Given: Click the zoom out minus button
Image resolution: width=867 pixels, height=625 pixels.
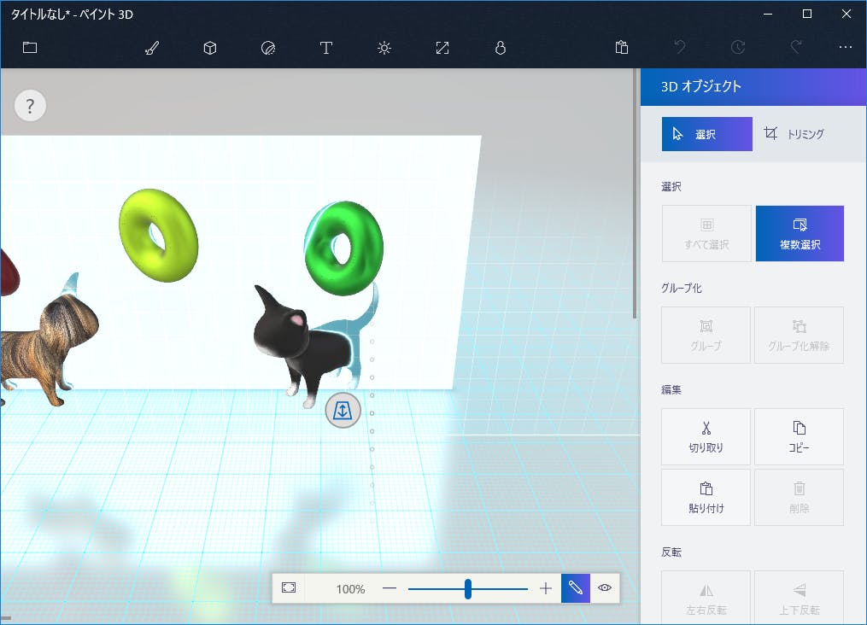Looking at the screenshot, I should (390, 588).
